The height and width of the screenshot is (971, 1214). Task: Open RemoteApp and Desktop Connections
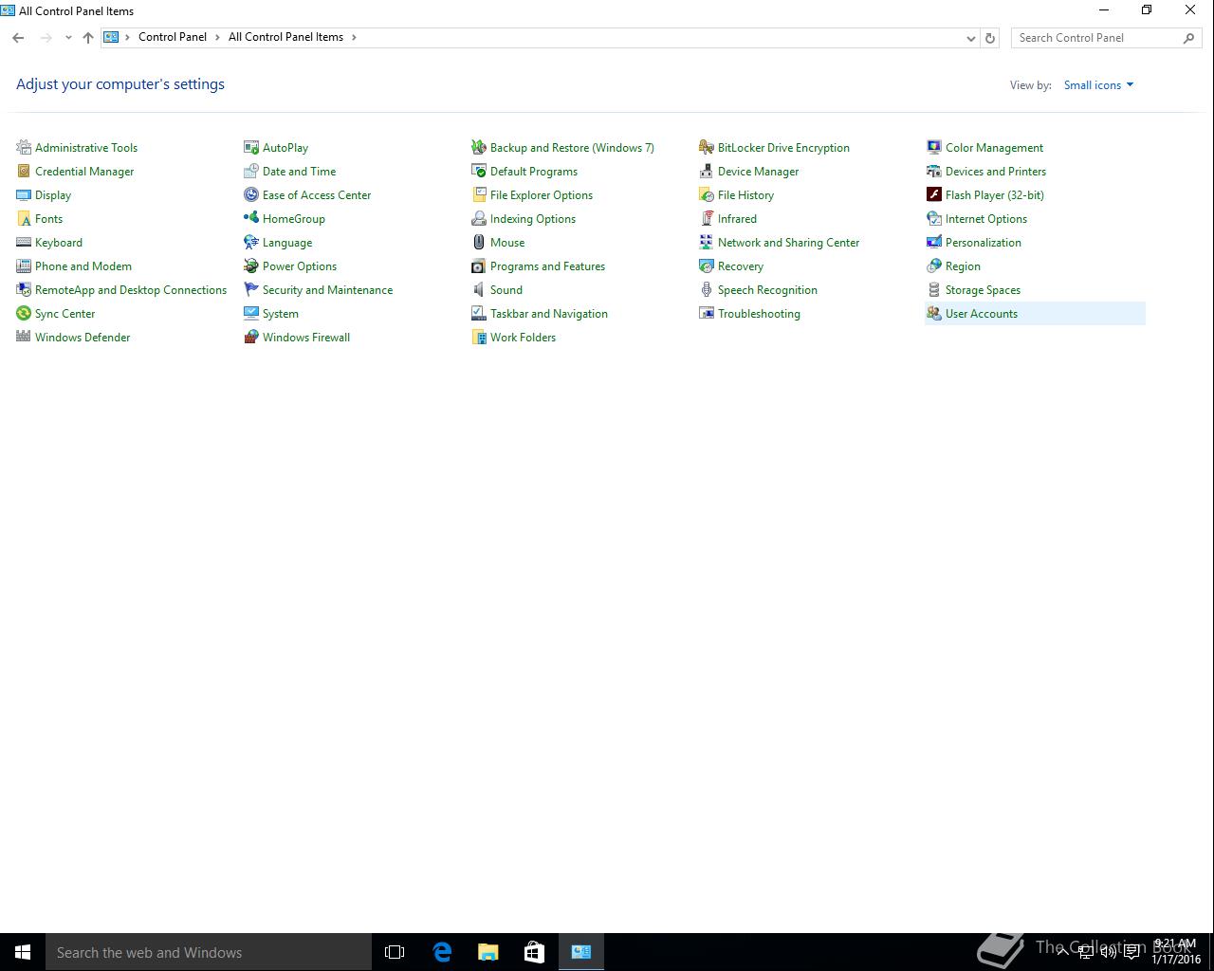pos(131,290)
